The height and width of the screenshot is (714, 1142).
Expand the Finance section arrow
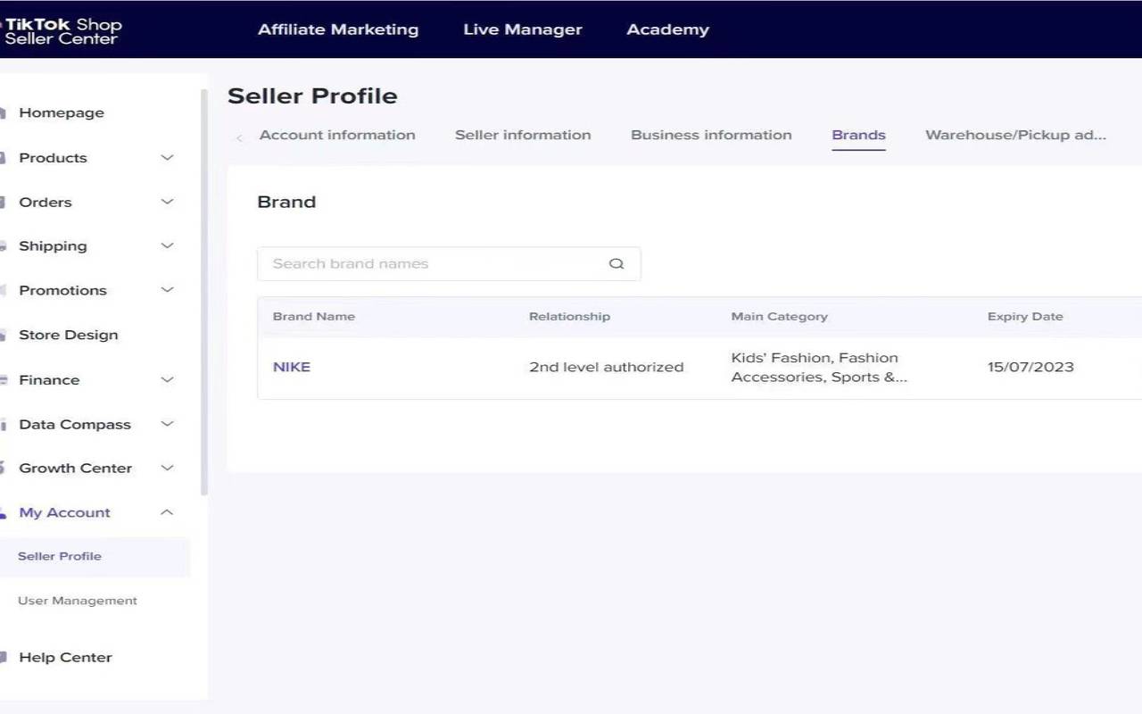tap(167, 379)
